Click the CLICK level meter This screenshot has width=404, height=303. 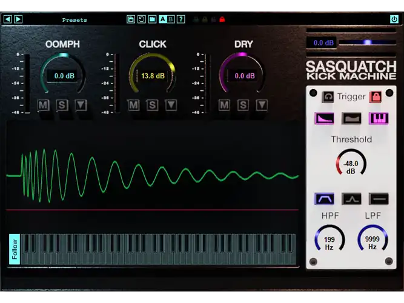coord(117,83)
